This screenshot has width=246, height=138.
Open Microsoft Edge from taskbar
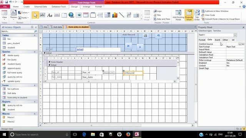(84, 135)
